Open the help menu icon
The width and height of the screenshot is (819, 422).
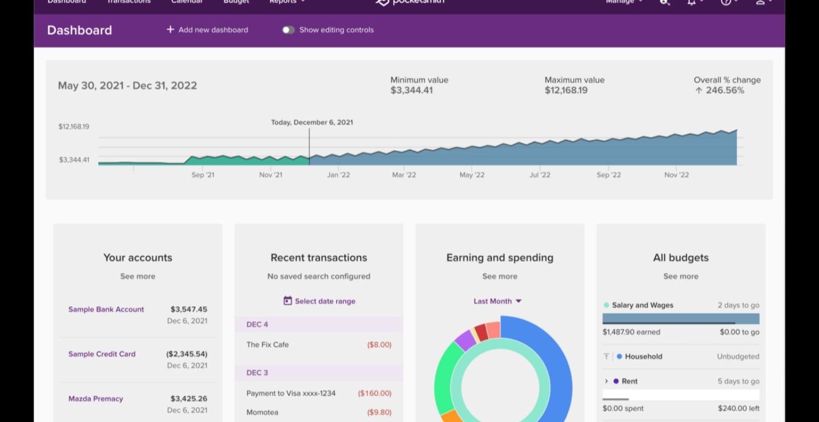pyautogui.click(x=725, y=3)
